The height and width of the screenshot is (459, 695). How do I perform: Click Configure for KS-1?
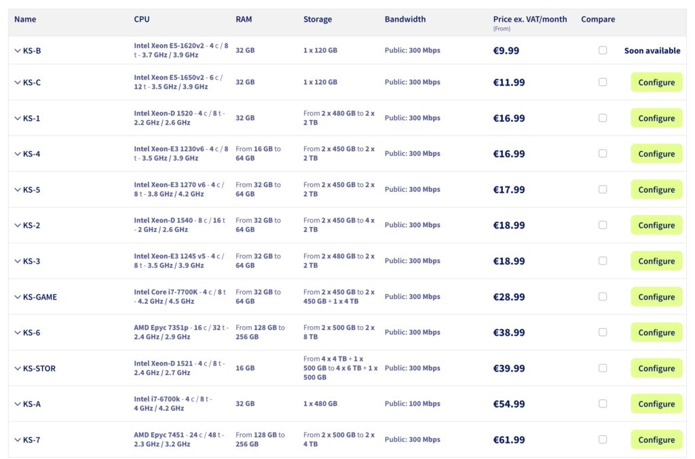656,118
